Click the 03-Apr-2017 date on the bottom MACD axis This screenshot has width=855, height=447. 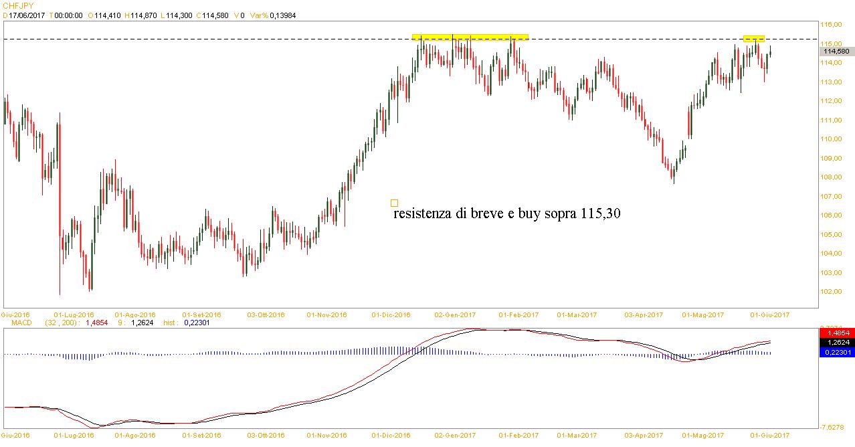pyautogui.click(x=643, y=435)
